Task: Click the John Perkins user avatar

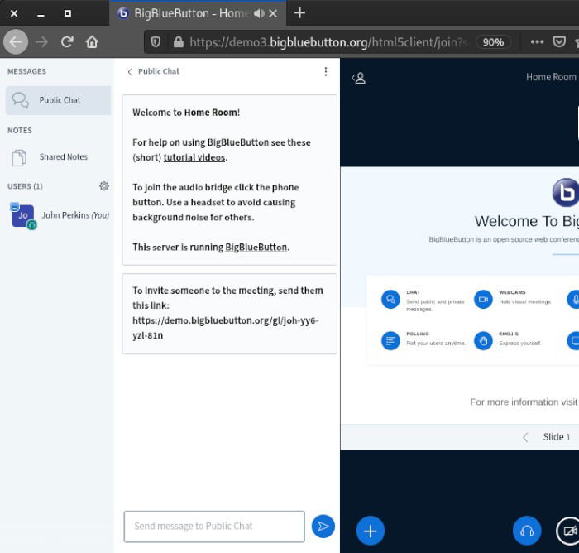Action: (23, 215)
